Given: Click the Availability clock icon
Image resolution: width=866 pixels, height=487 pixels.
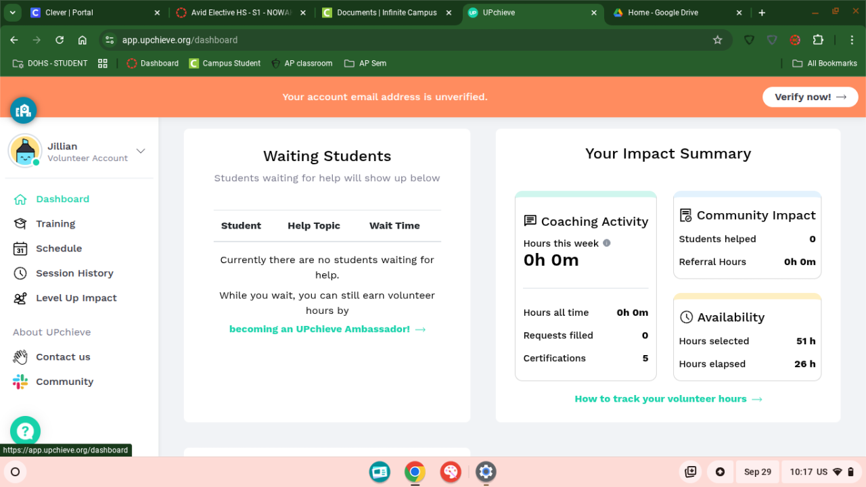Looking at the screenshot, I should [687, 317].
